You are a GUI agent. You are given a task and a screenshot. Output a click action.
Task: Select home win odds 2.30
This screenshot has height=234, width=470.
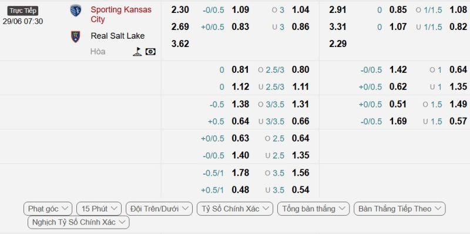(x=180, y=10)
